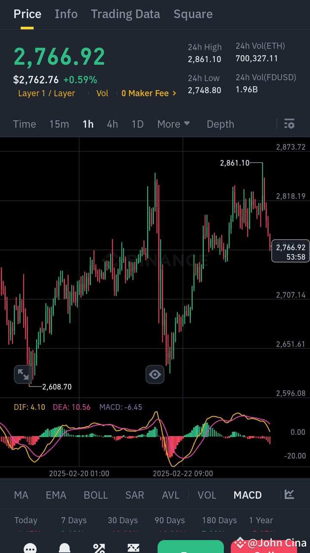The width and height of the screenshot is (310, 553).
Task: Select the 90 Days performance period
Action: [x=170, y=520]
